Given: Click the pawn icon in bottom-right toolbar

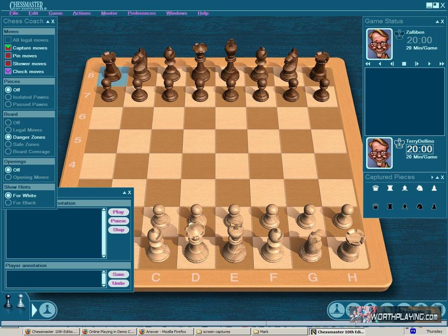Looking at the screenshot, I should [336, 310].
